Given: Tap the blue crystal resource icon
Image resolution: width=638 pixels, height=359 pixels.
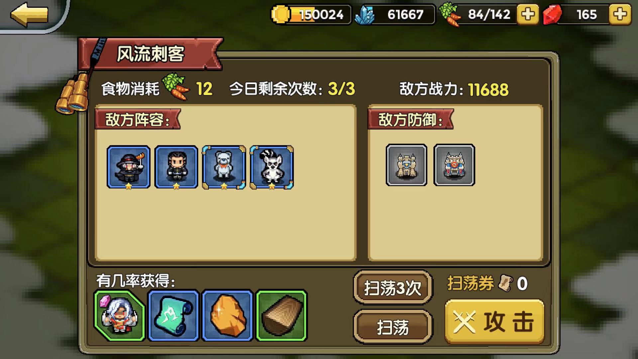Looking at the screenshot, I should tap(365, 15).
